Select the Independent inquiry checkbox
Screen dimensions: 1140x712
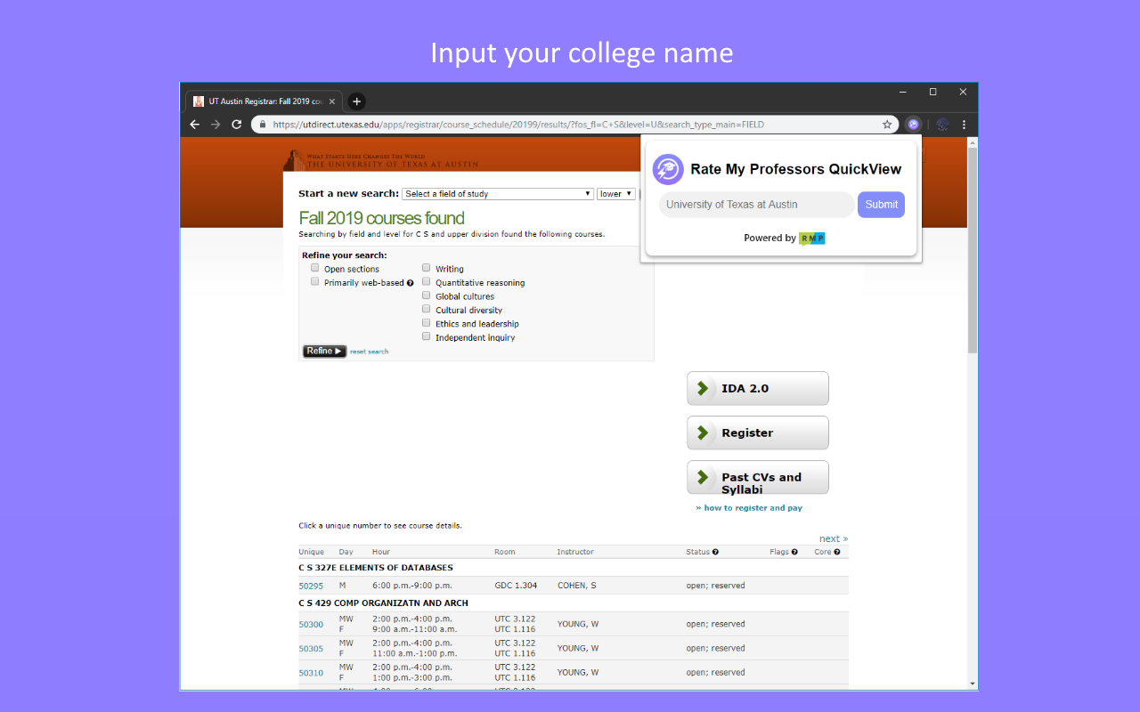[426, 336]
